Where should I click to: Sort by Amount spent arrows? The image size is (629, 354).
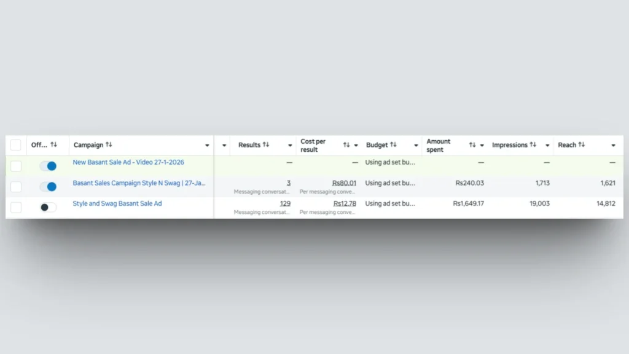click(x=472, y=145)
